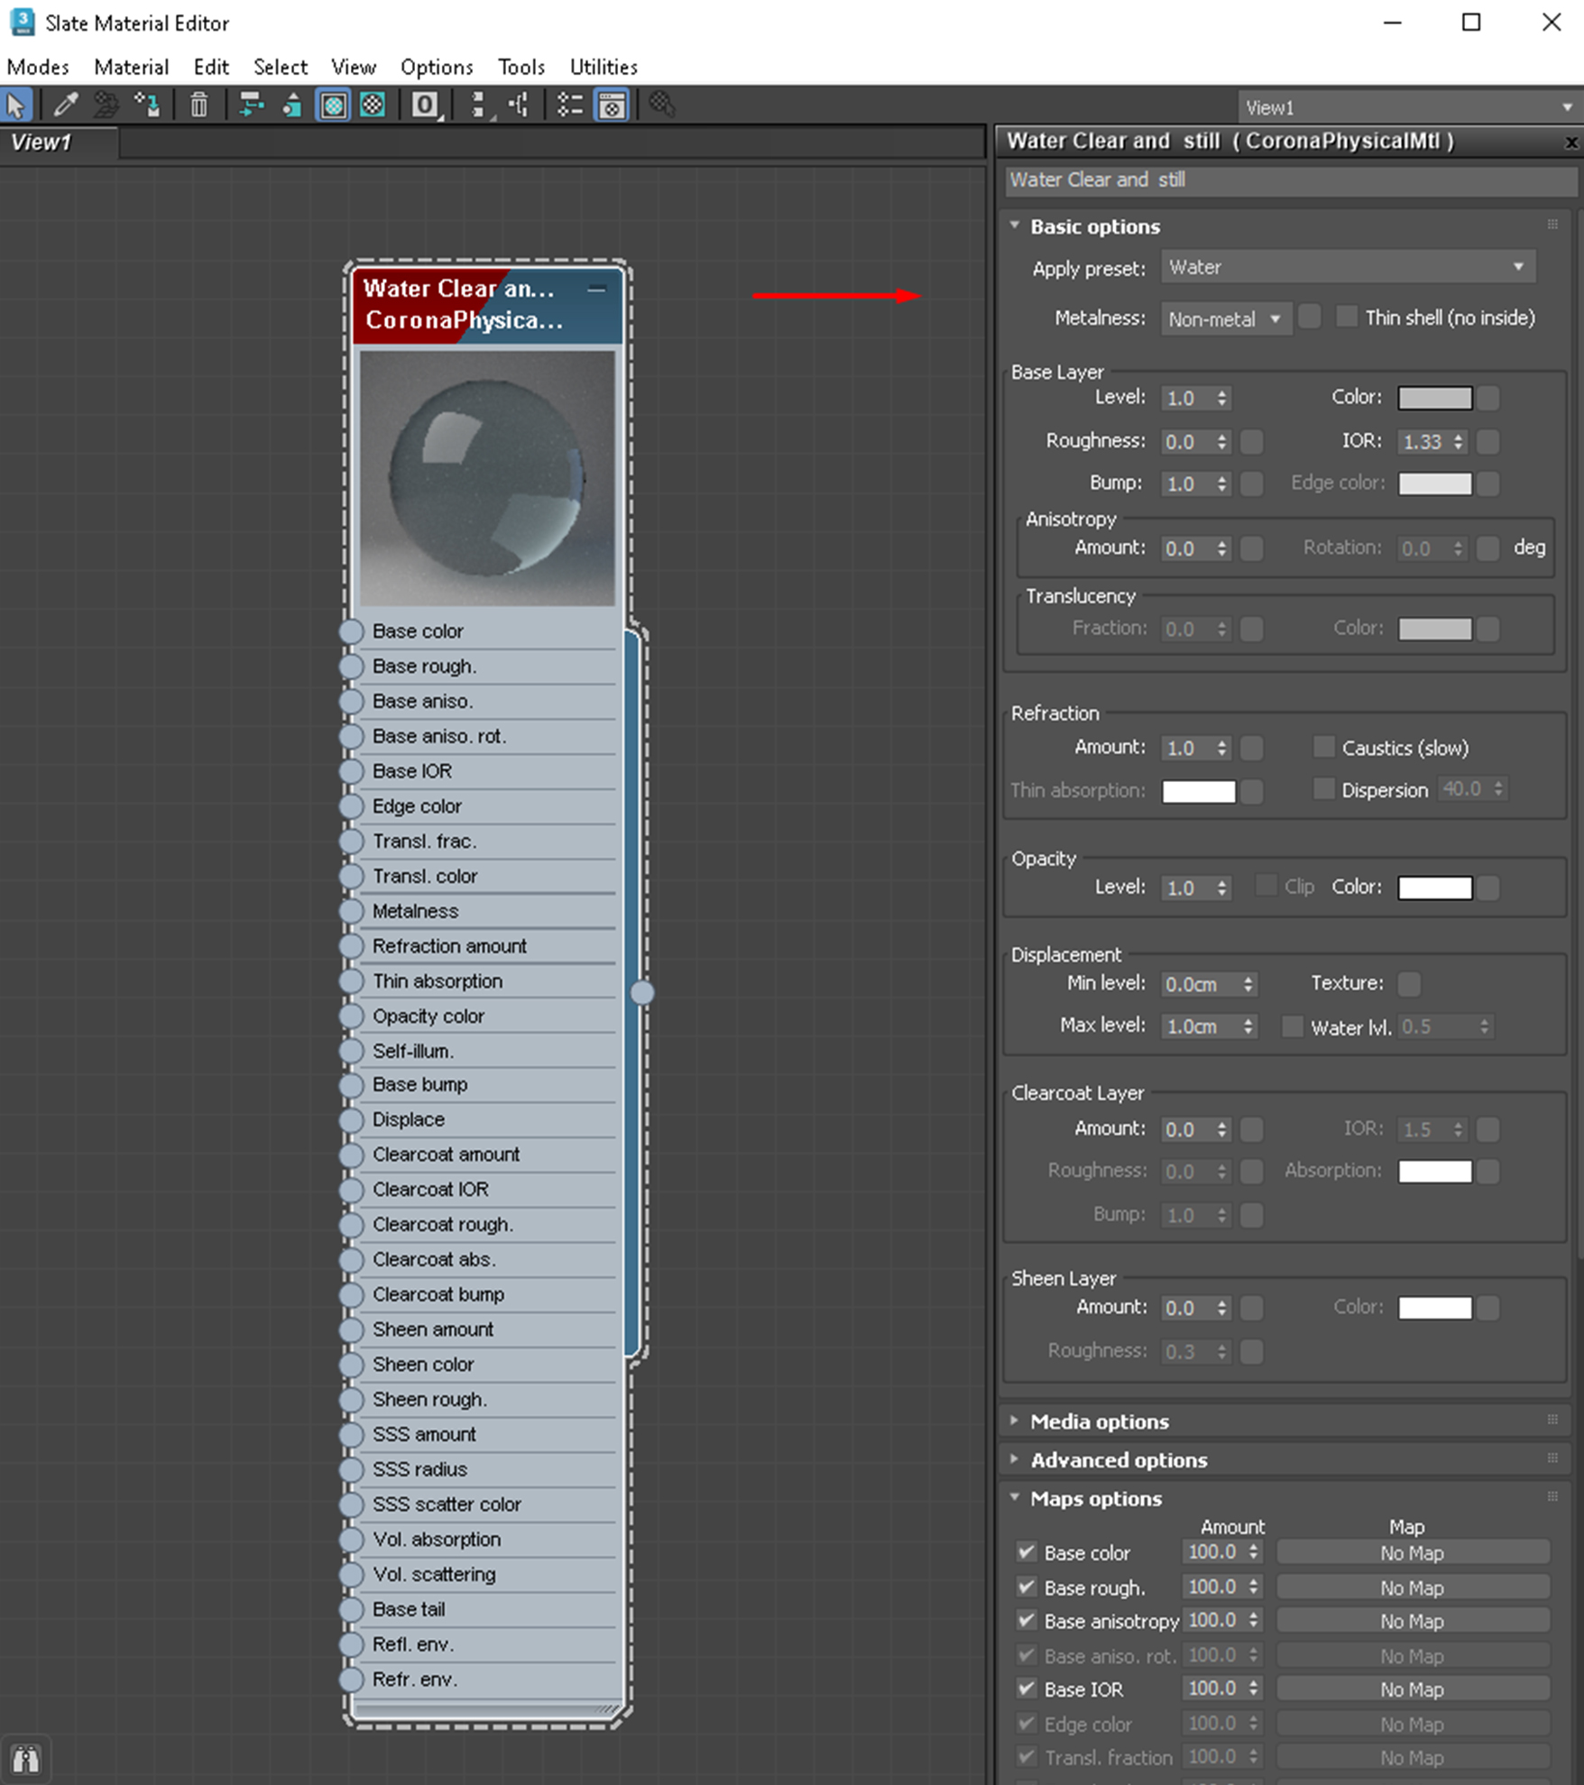
Task: Click Base Layer Color swatch
Action: (1434, 398)
